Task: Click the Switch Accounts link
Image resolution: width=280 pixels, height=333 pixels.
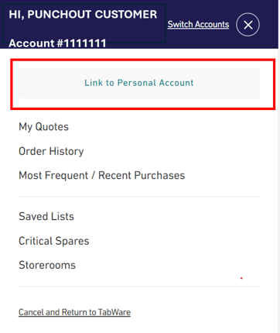Action: (x=198, y=24)
